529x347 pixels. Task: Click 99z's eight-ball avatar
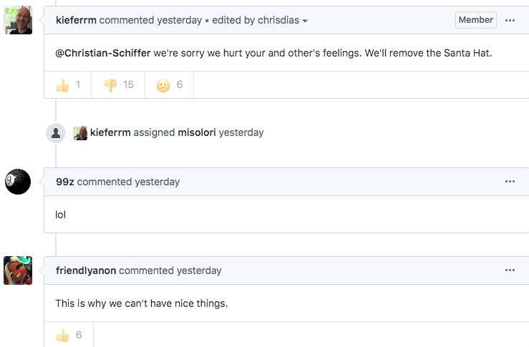(x=18, y=182)
